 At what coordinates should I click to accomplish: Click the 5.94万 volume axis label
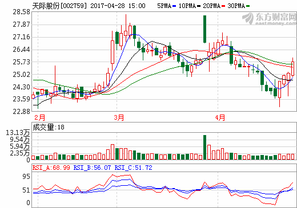19,146
